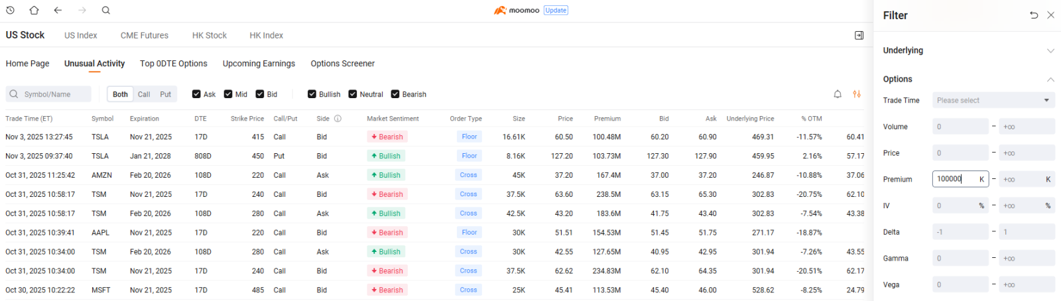Image resolution: width=1061 pixels, height=301 pixels.
Task: Toggle the Bid checkbox
Action: 260,94
